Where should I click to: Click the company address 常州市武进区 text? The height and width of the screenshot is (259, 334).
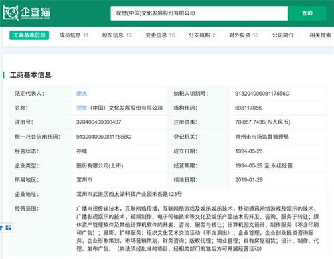129,194
